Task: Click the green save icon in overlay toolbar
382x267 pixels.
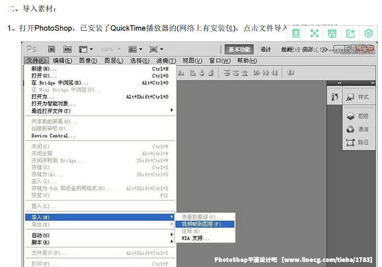Action: coord(332,34)
